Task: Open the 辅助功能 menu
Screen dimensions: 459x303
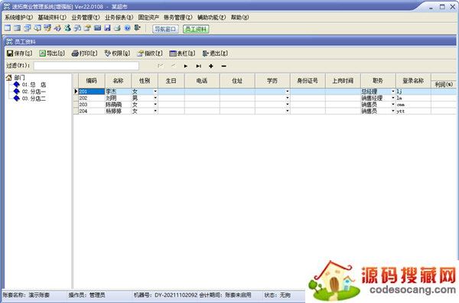Action: coord(211,18)
